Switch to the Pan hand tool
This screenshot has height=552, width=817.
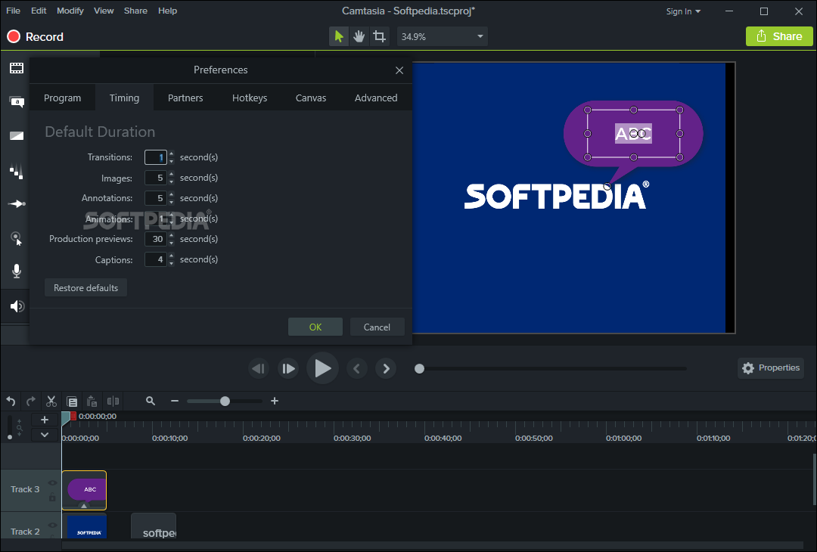[x=359, y=36]
